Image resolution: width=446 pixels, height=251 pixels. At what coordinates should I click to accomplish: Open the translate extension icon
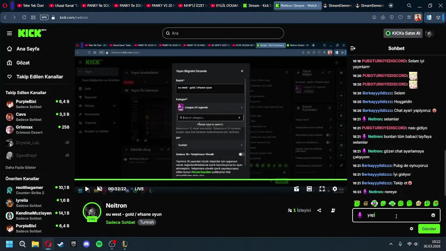429,17
